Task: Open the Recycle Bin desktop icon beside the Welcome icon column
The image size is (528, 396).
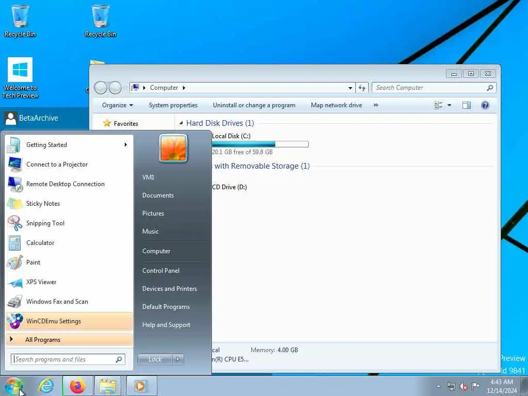Action: tap(101, 21)
